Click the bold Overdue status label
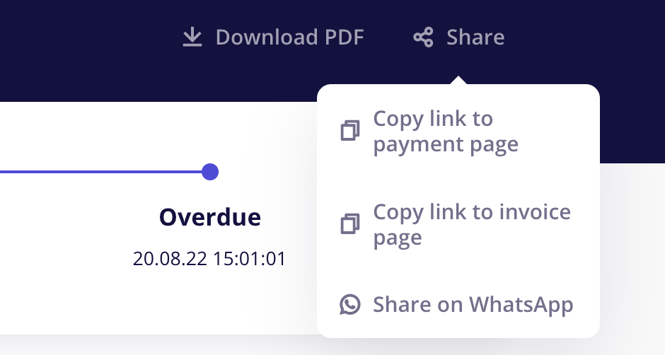The image size is (665, 355). pos(210,217)
